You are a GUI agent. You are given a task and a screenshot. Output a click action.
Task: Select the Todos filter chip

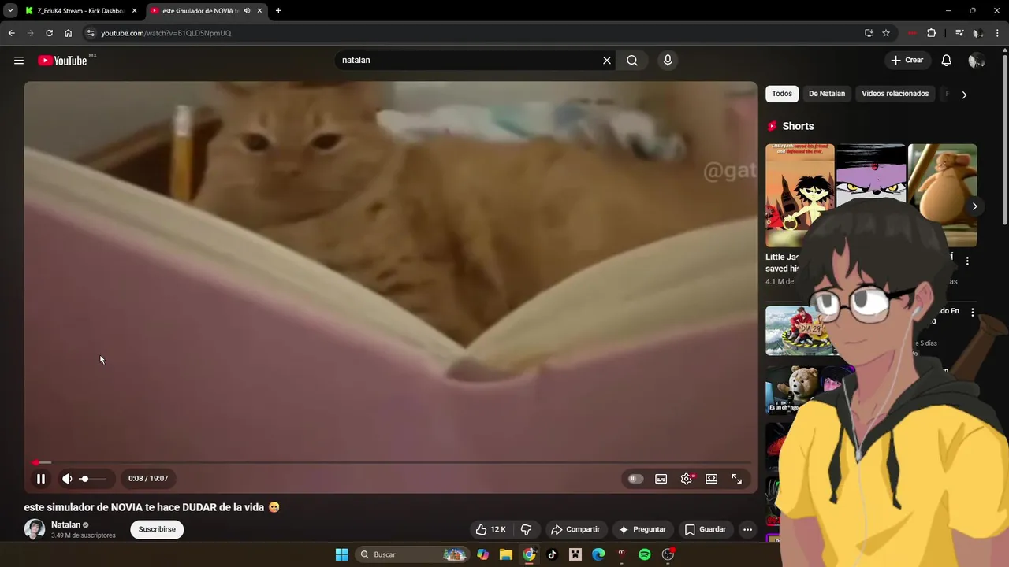[x=782, y=94]
